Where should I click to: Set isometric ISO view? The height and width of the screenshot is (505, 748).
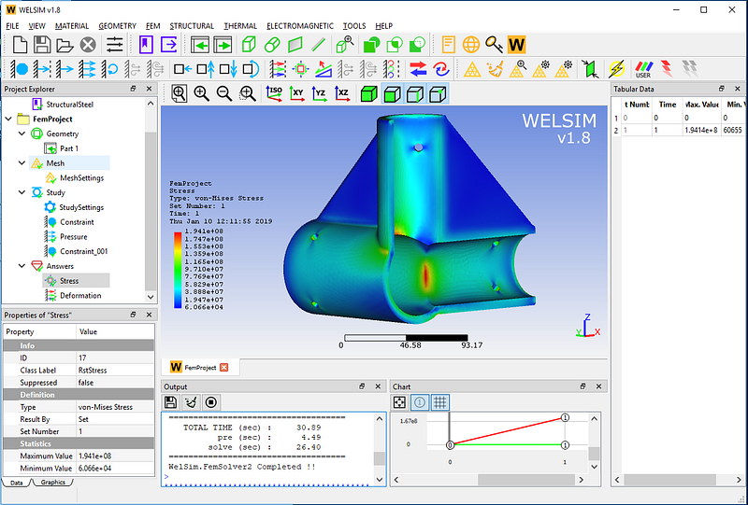pyautogui.click(x=274, y=93)
